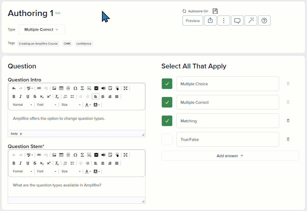Open text color picker in Question Intro
This screenshot has width=307, height=211.
(x=88, y=105)
